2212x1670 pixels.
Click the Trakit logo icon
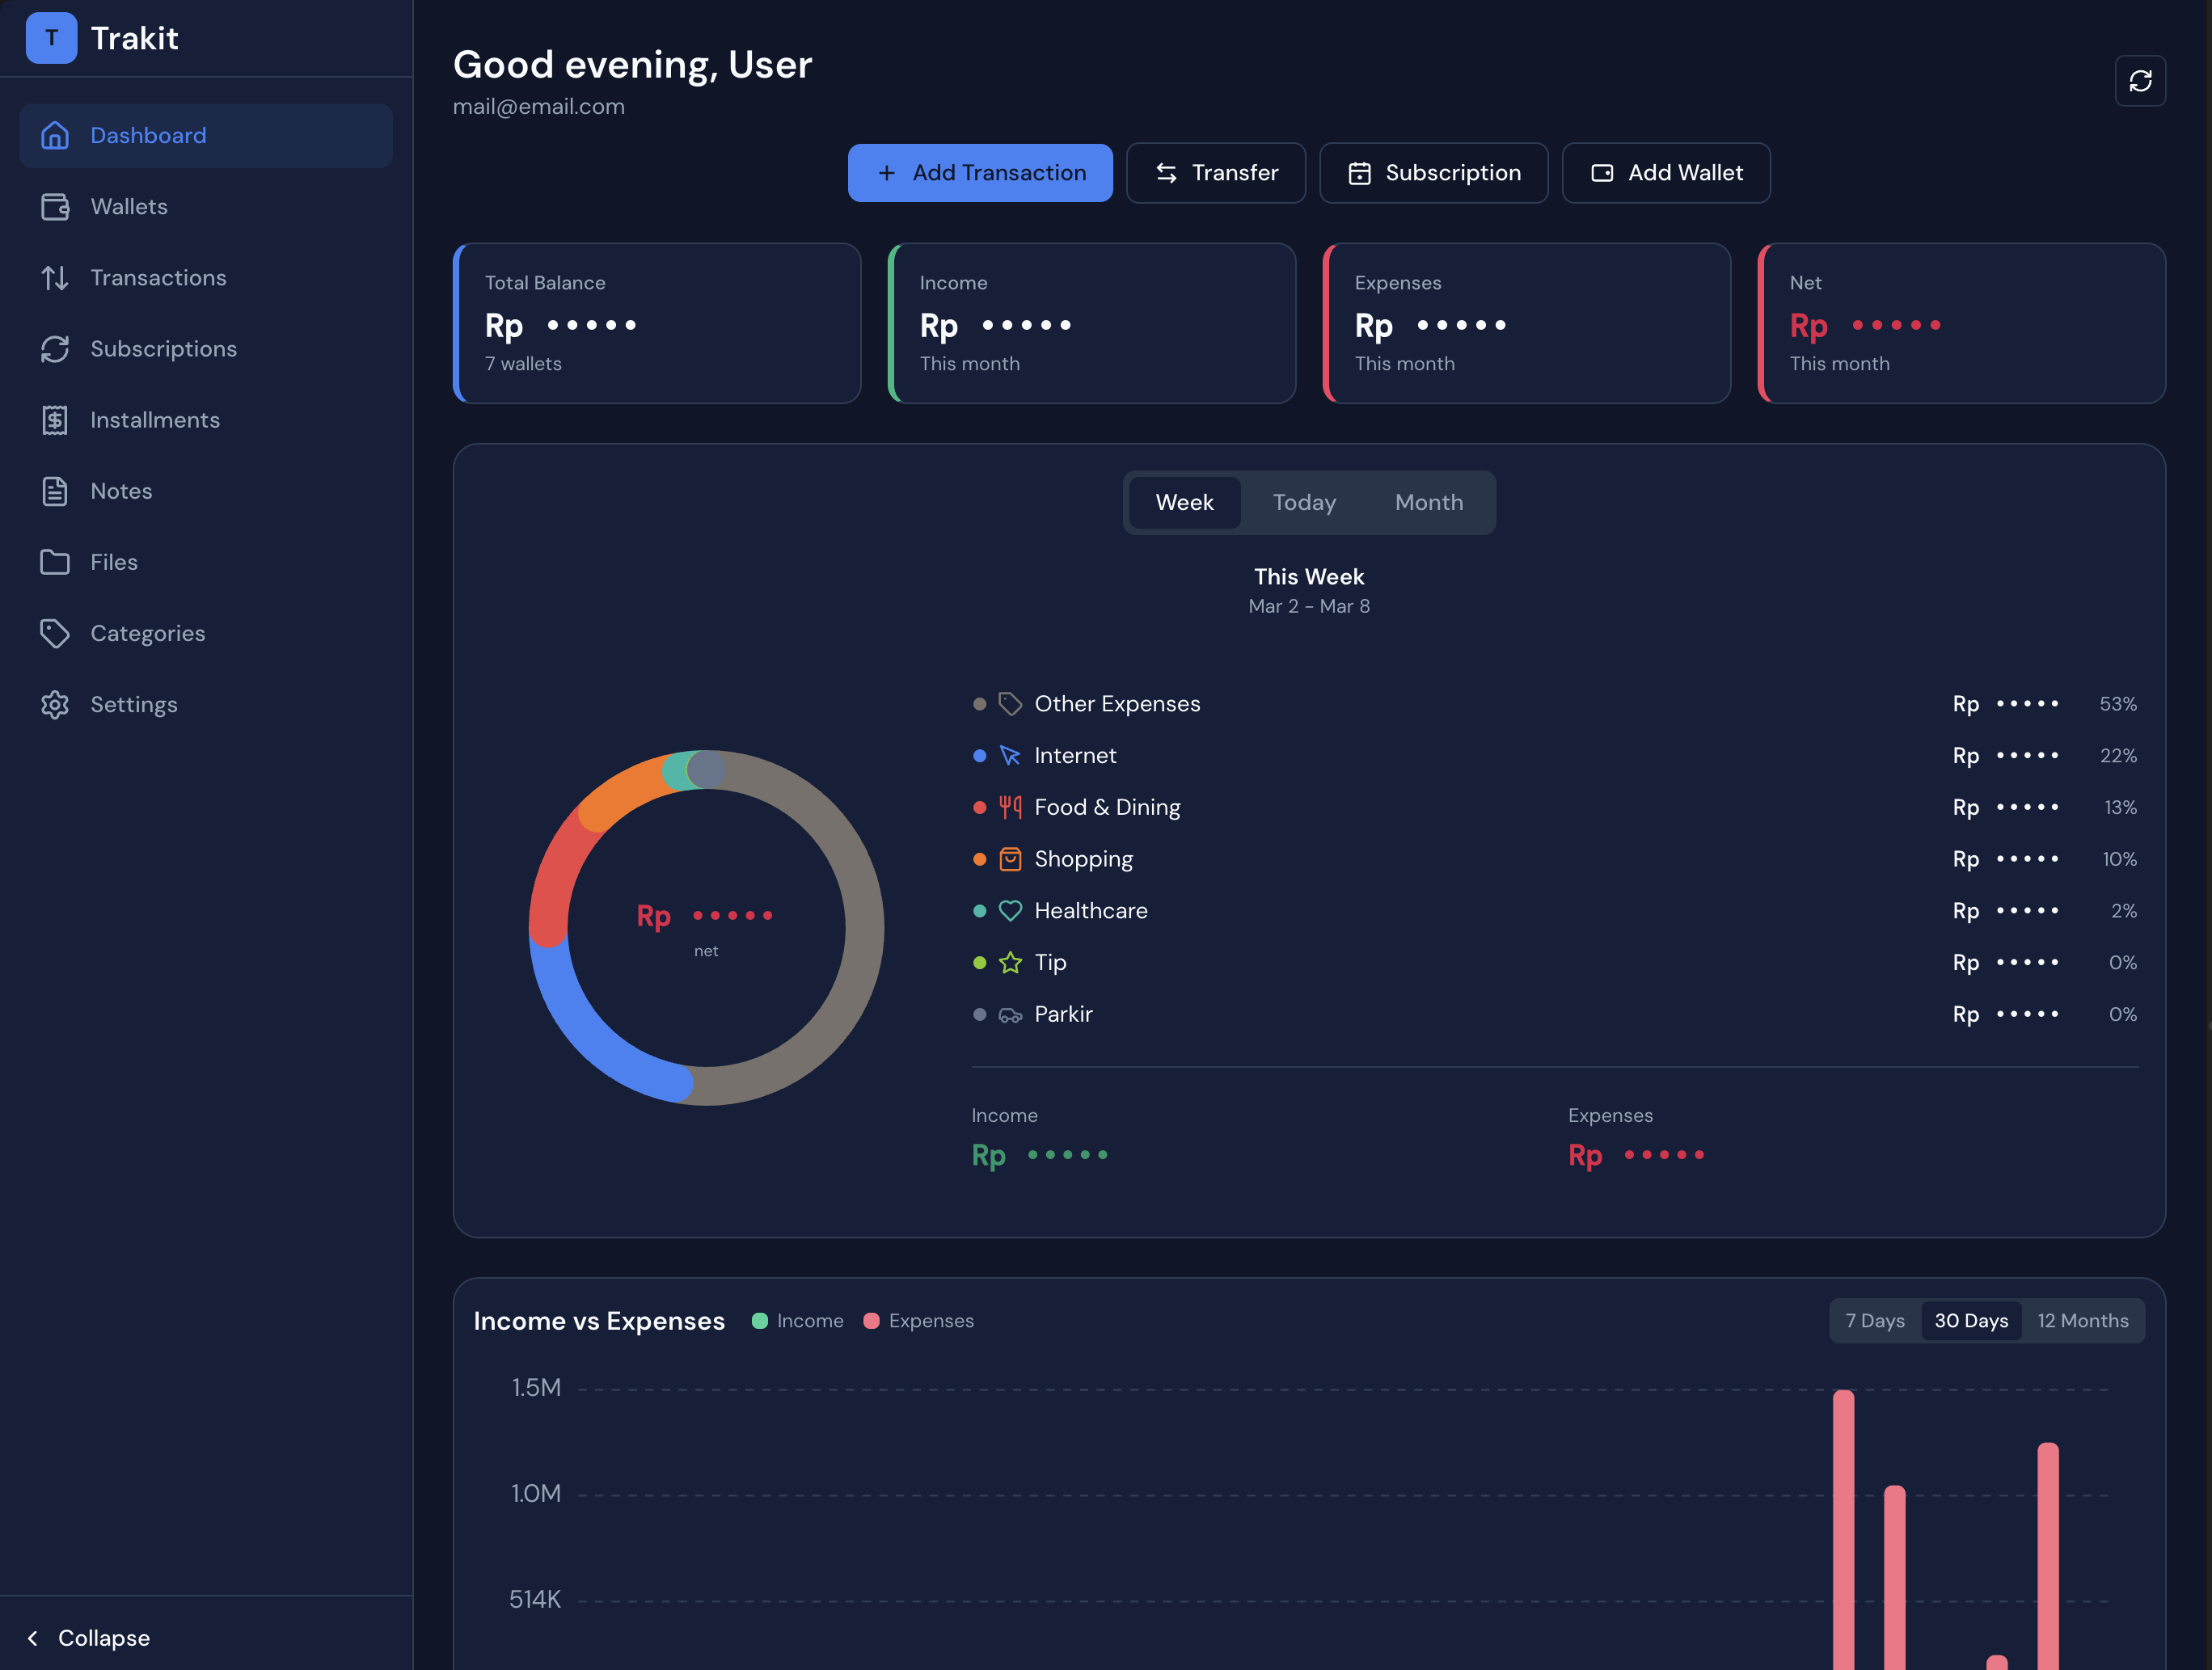click(51, 38)
